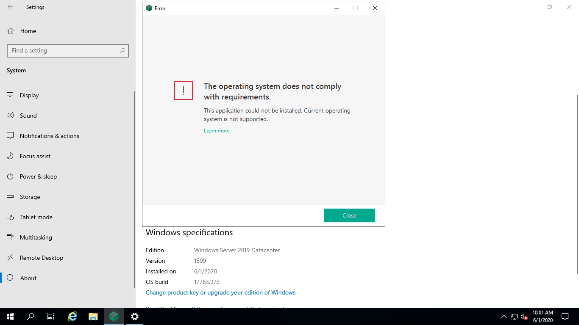Close the Error dialog via X
This screenshot has height=325, width=579.
375,8
